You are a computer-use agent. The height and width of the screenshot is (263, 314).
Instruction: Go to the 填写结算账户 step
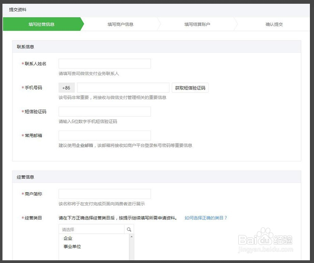[197, 24]
